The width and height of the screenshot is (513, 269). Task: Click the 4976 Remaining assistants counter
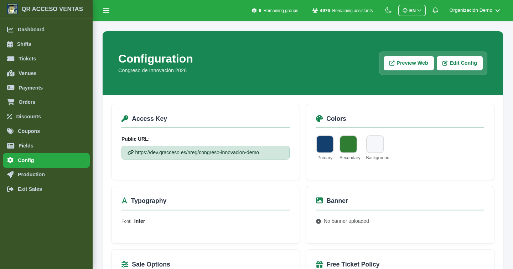tap(342, 11)
